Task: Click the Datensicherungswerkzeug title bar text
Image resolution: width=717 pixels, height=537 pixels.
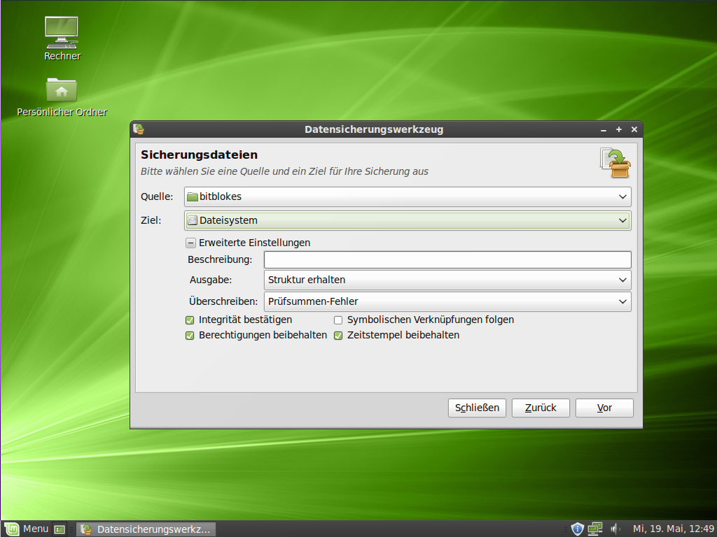Action: [374, 129]
